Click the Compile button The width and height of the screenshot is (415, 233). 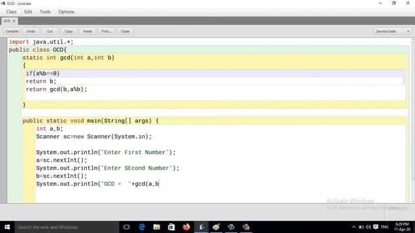(x=12, y=31)
